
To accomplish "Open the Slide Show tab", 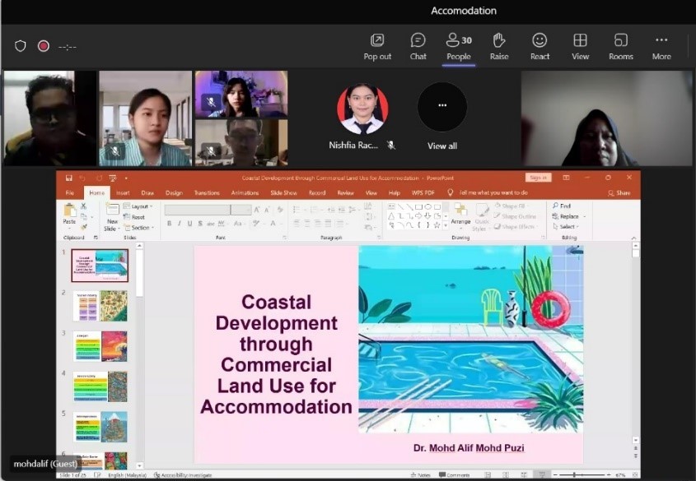I will click(283, 192).
